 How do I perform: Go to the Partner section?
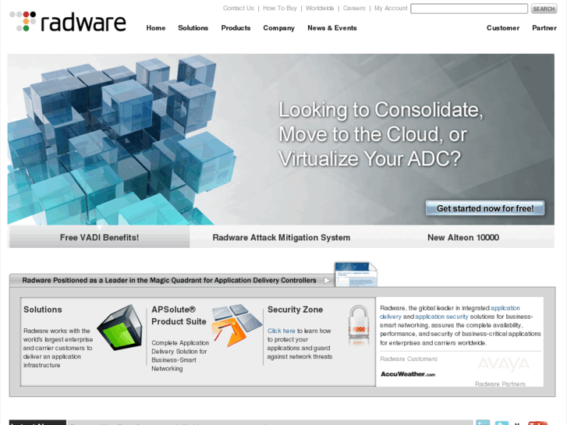pyautogui.click(x=544, y=28)
